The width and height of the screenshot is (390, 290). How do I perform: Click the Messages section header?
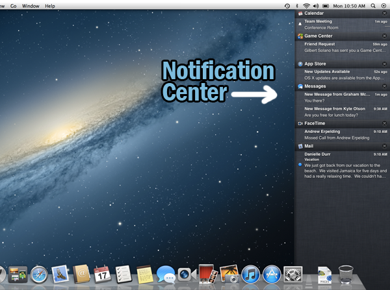pyautogui.click(x=343, y=86)
